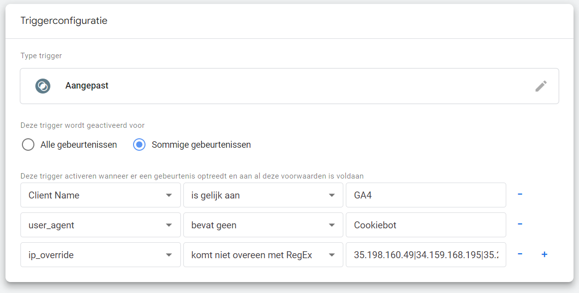Expand the 'bevat geen' operator dropdown
The height and width of the screenshot is (293, 579).
click(x=263, y=225)
